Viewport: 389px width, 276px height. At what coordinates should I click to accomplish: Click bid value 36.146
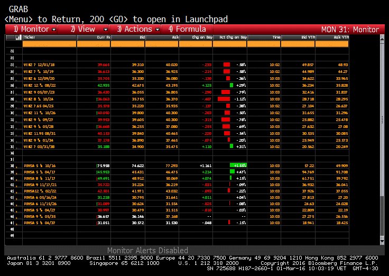[138, 217]
